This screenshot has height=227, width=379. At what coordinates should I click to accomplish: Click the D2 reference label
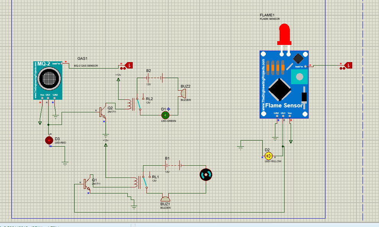click(267, 150)
